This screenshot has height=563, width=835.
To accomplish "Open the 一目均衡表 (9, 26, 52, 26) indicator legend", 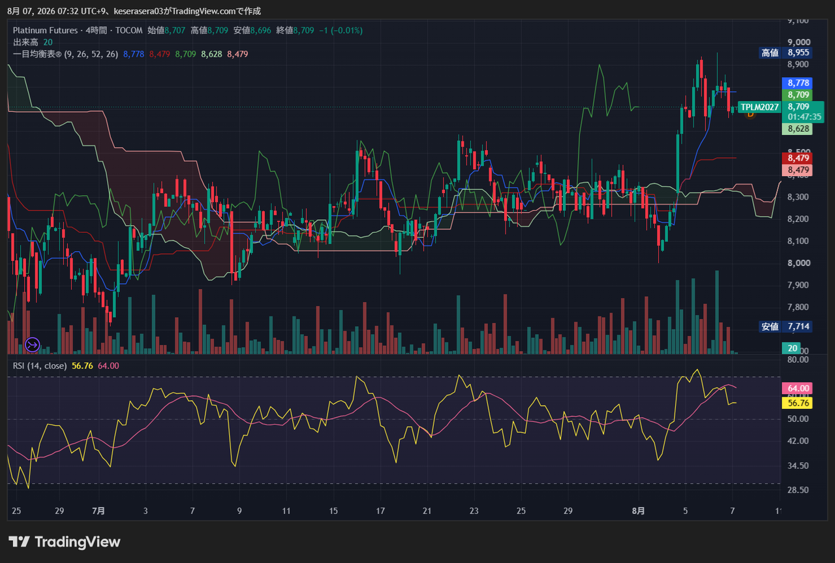I will click(x=65, y=54).
